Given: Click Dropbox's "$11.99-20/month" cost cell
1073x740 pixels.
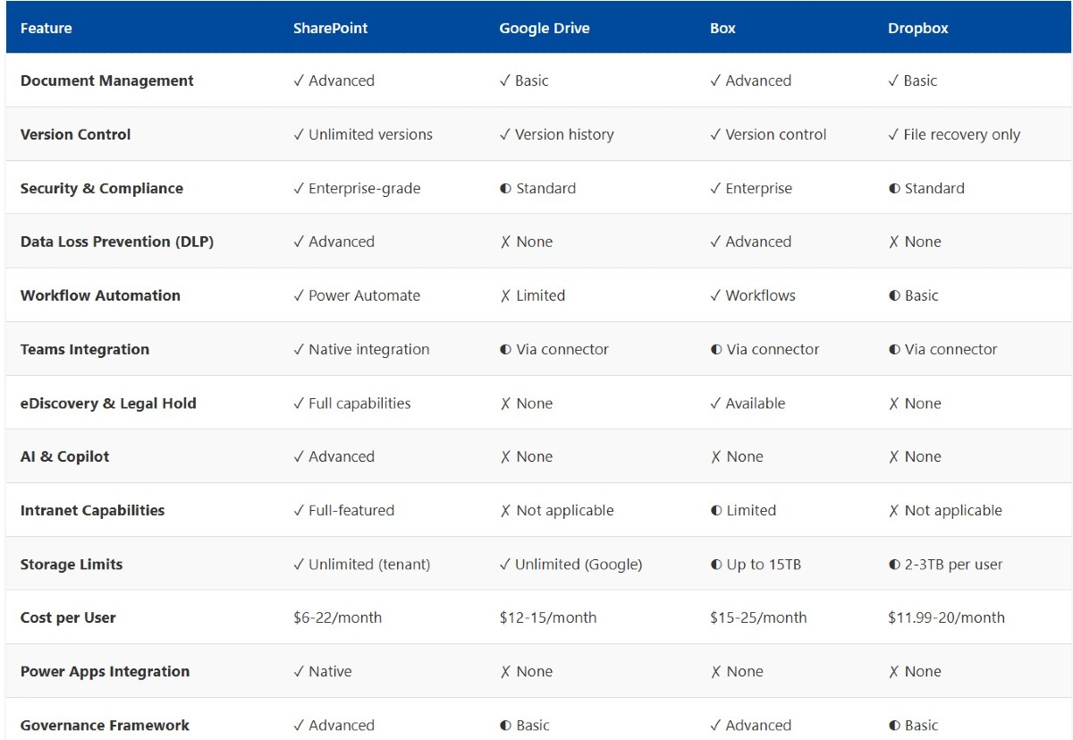Looking at the screenshot, I should (946, 617).
